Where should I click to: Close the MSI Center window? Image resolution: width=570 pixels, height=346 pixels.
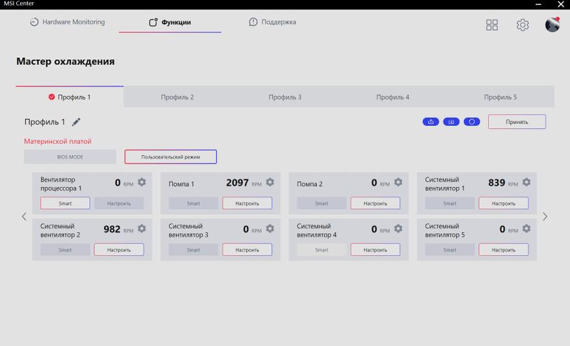point(561,4)
